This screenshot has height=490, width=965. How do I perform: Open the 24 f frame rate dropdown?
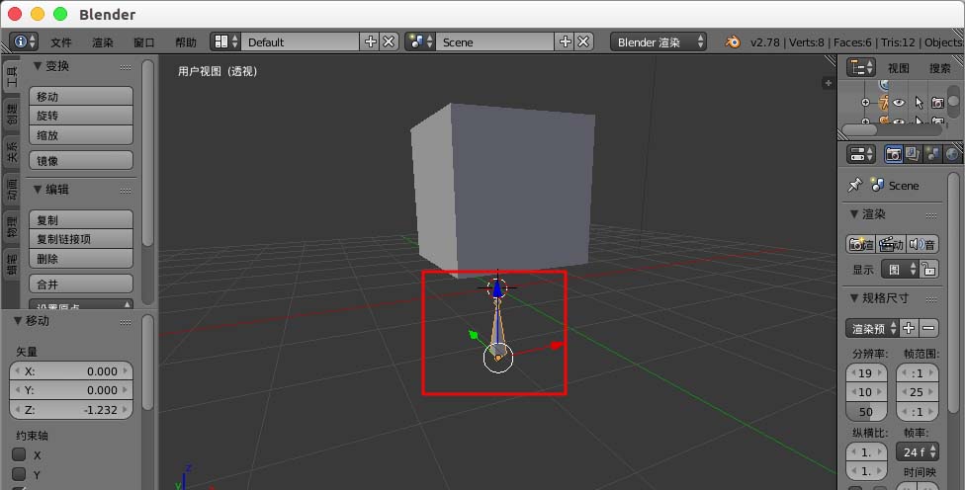coord(917,451)
